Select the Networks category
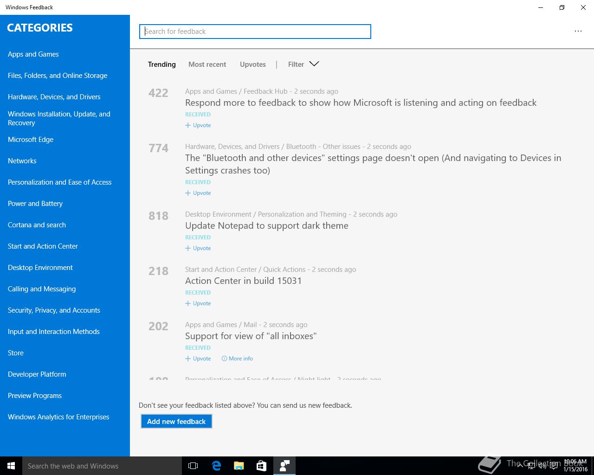The height and width of the screenshot is (475, 594). (x=22, y=161)
